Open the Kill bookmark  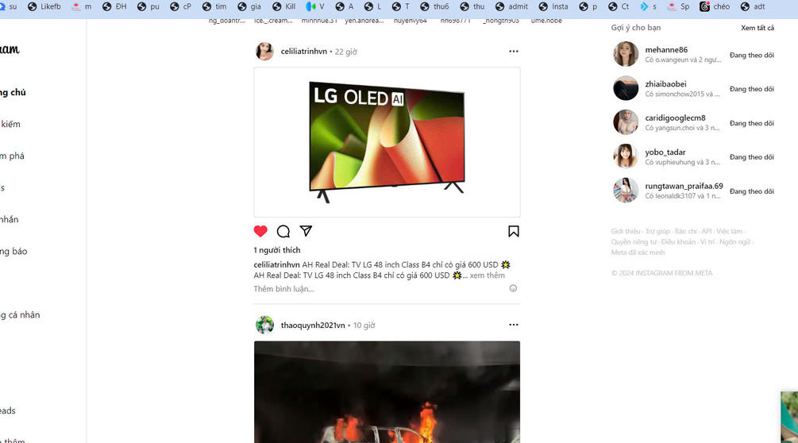click(284, 6)
